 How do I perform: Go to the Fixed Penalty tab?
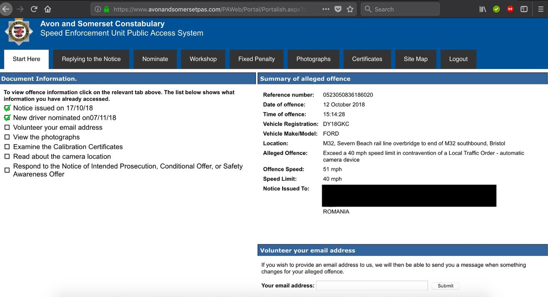pyautogui.click(x=256, y=59)
